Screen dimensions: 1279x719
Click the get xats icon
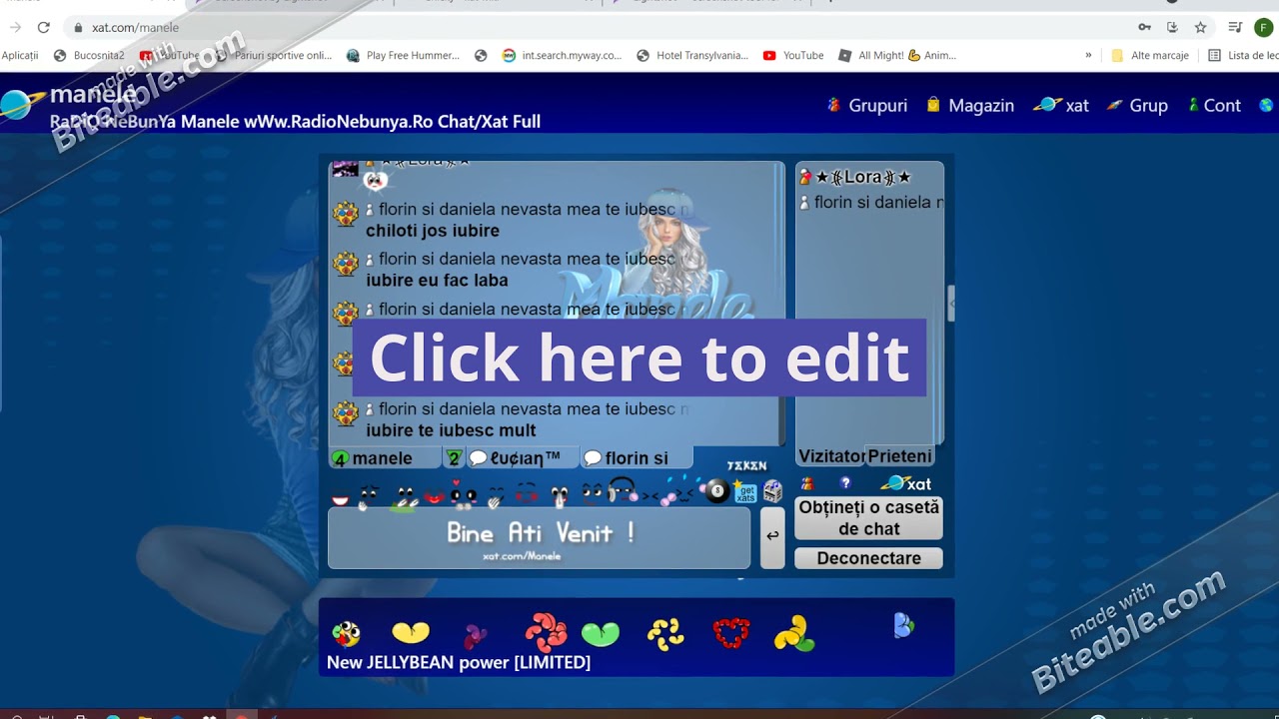click(x=745, y=491)
